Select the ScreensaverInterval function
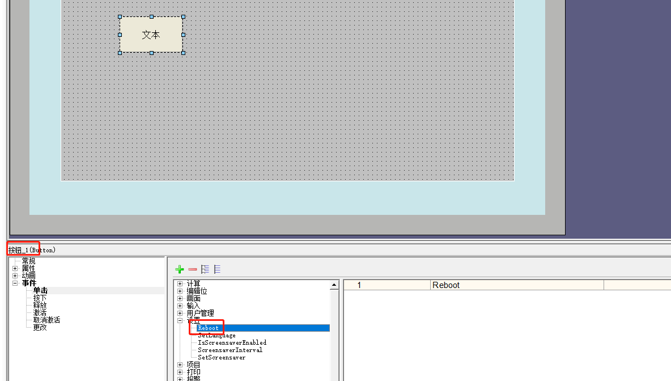Screen dimensions: 671x381 [x=230, y=350]
